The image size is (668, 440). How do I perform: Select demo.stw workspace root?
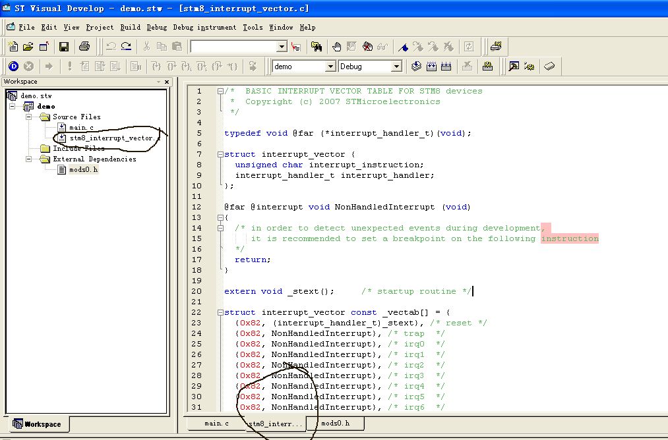(36, 96)
